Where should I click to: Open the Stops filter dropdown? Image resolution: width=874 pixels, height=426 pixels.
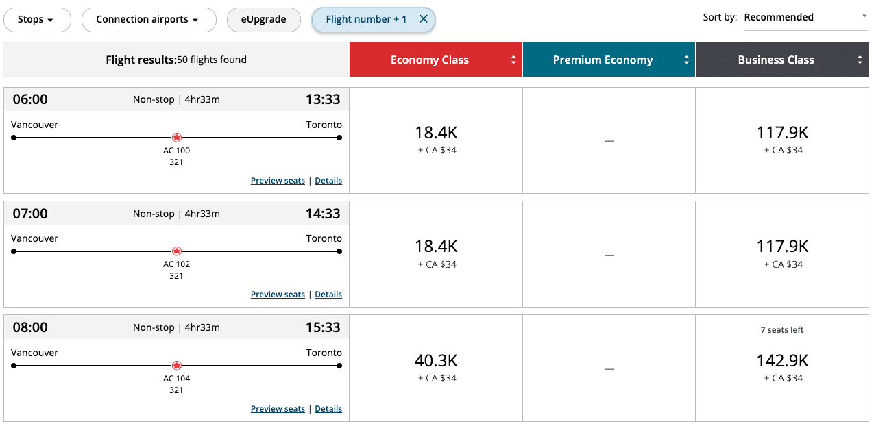coord(36,20)
